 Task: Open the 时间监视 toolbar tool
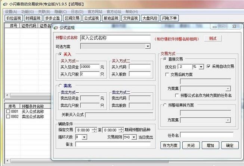[33, 18]
